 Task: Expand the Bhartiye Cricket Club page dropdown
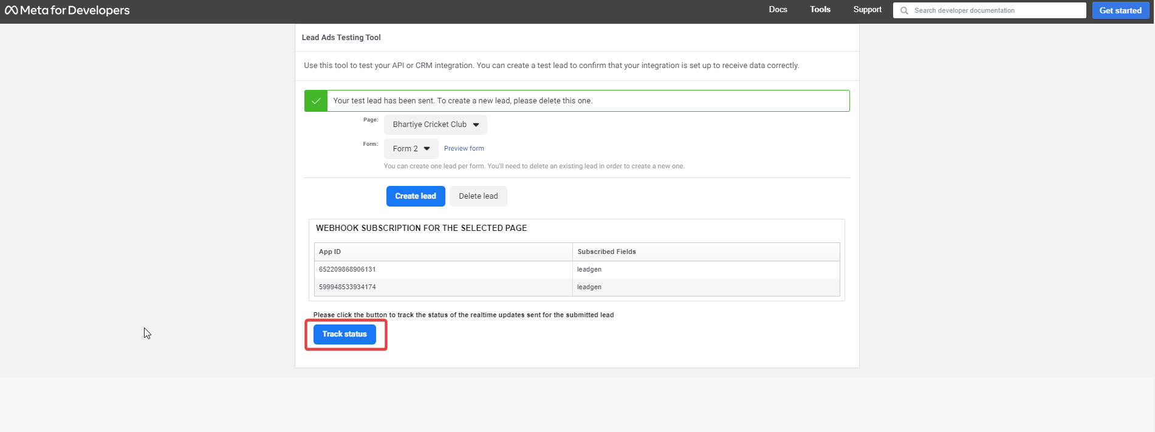tap(435, 125)
